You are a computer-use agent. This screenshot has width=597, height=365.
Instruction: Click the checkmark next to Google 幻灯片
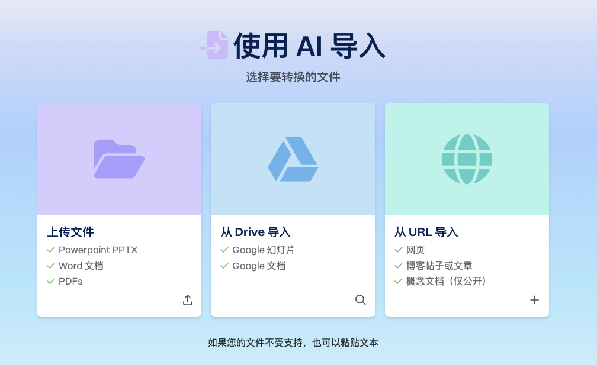pyautogui.click(x=224, y=250)
